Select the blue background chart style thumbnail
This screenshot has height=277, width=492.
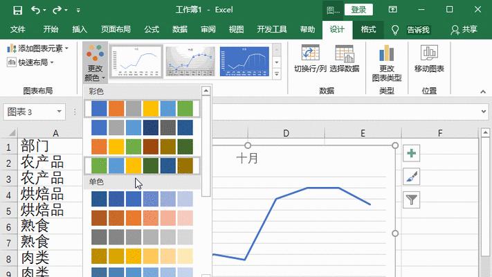click(244, 61)
